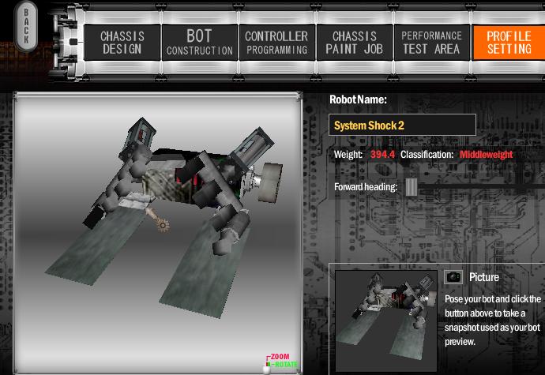Click the 'Forward heading:' label
The height and width of the screenshot is (375, 545).
click(366, 187)
